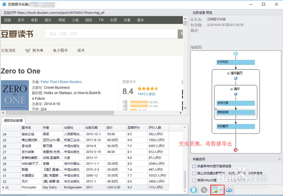The image size is (283, 196).
Task: Stop the collection with the stop button
Action: [x=204, y=190]
